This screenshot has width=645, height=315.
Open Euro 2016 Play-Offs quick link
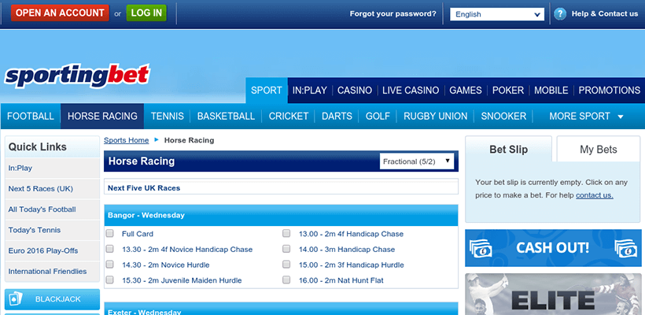pyautogui.click(x=52, y=250)
